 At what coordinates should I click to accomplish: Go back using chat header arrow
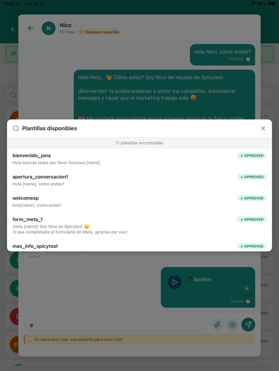[31, 28]
